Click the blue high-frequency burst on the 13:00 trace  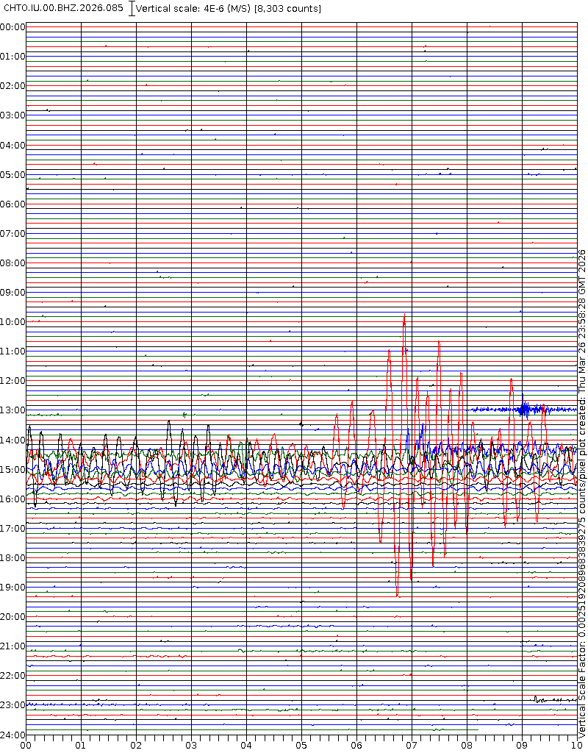(524, 408)
